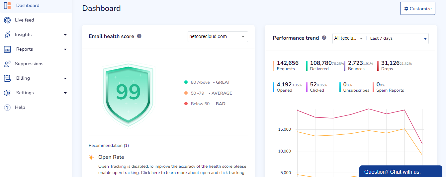The image size is (446, 177).
Task: Click the Dashboard icon in sidebar
Action: coord(7,6)
